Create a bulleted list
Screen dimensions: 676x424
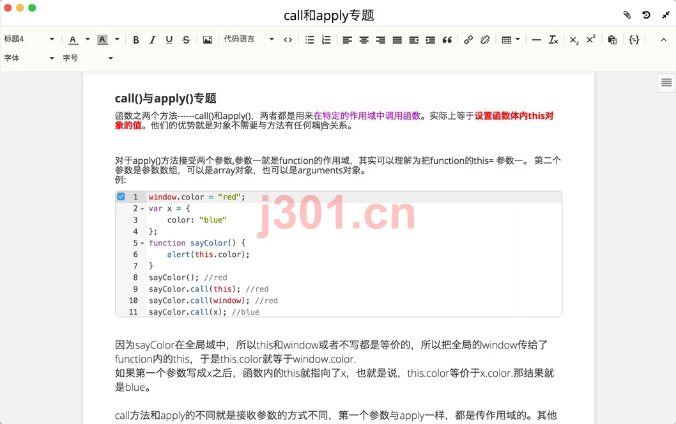pos(309,40)
